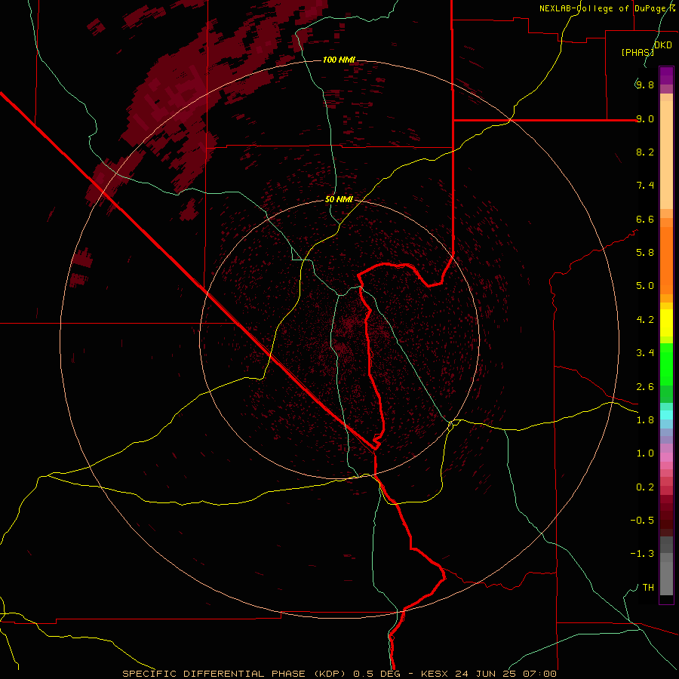Click the OKD label above the scale
The image size is (679, 679).
tap(663, 45)
